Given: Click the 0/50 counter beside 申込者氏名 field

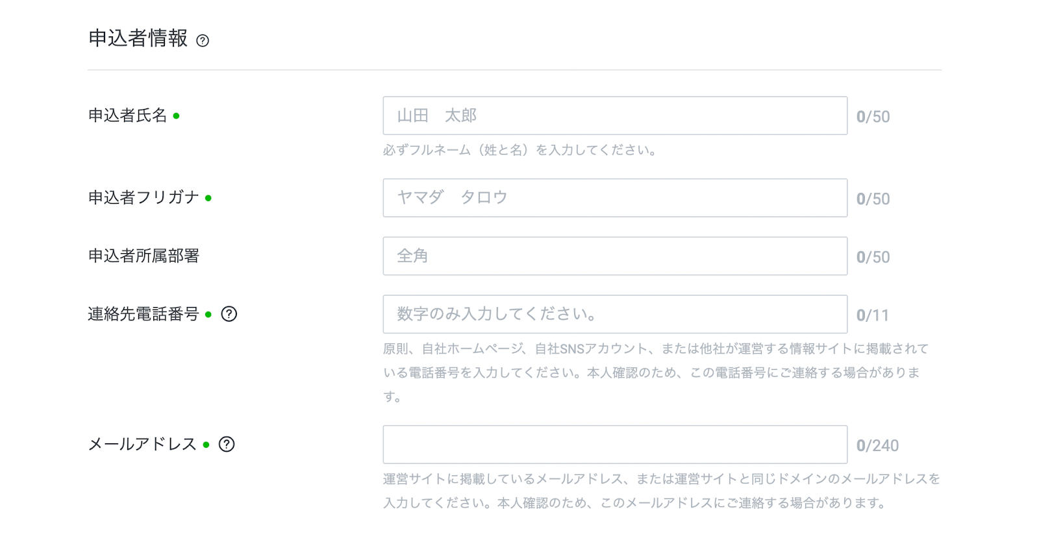Looking at the screenshot, I should (873, 117).
